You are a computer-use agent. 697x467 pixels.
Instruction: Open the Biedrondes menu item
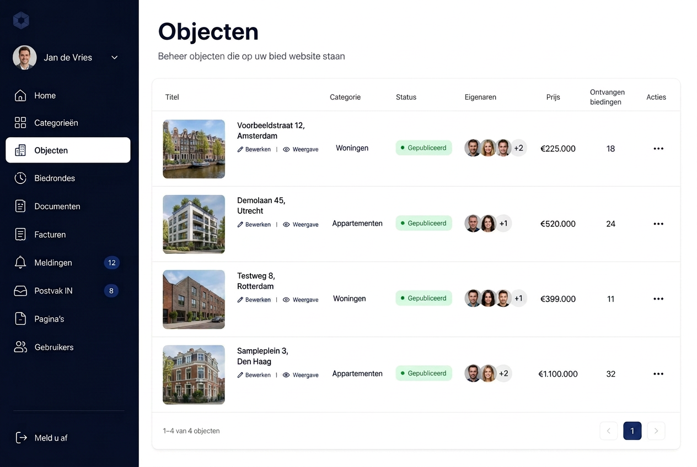[x=68, y=178]
